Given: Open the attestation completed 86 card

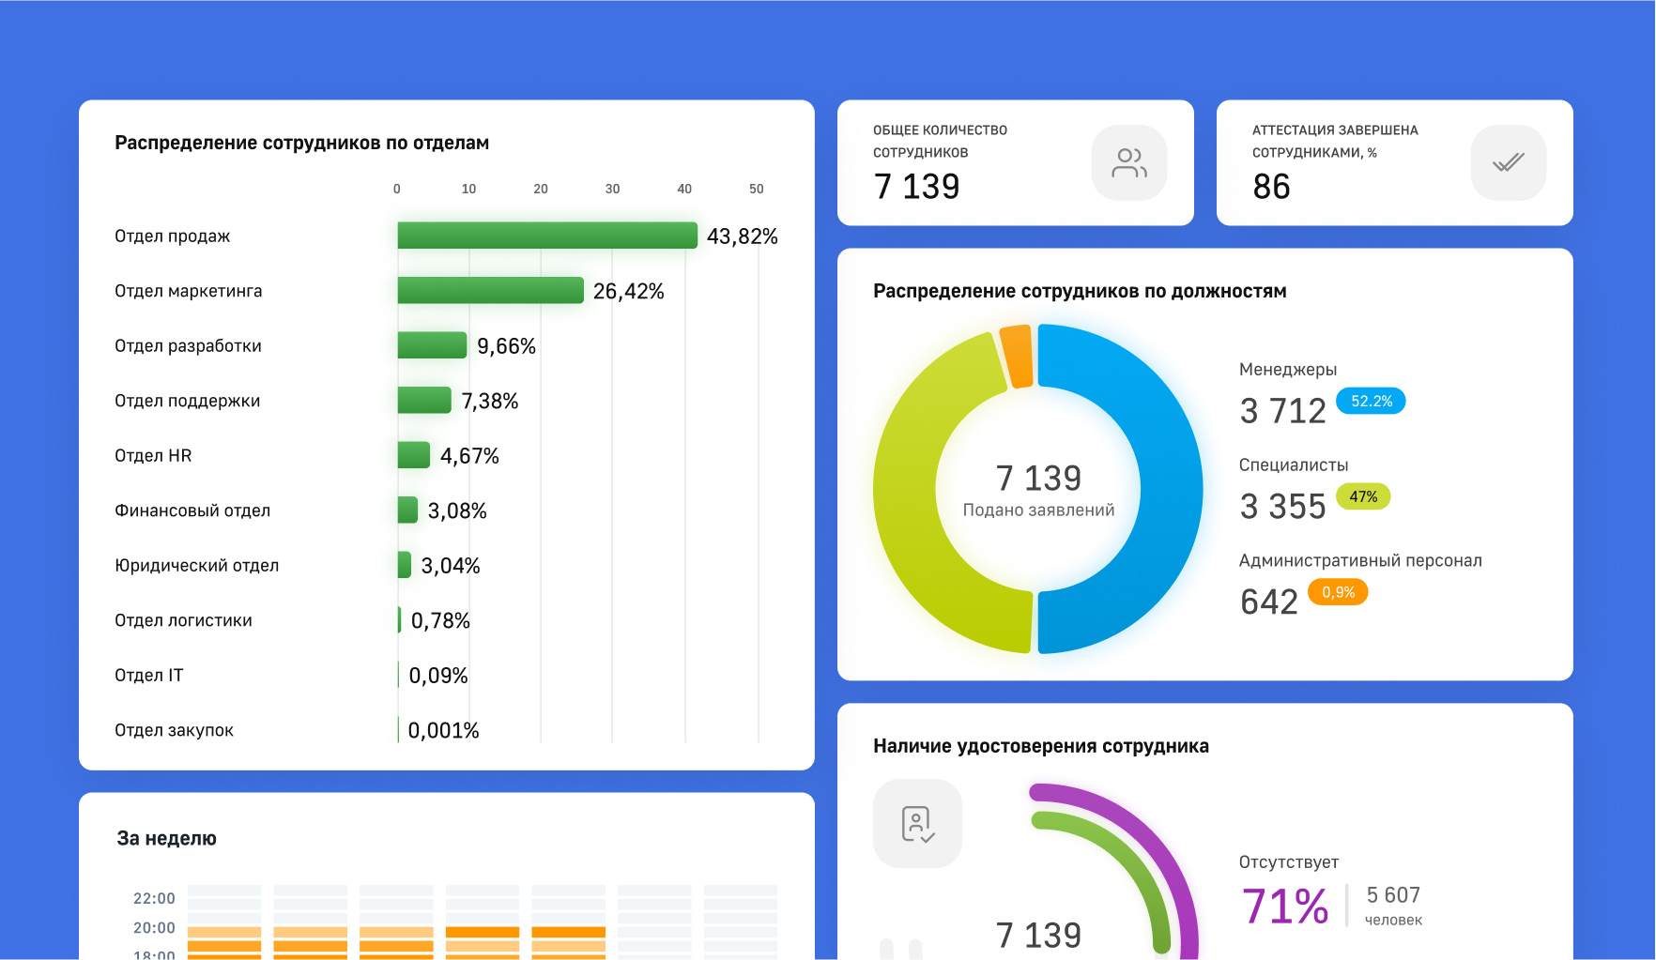Looking at the screenshot, I should [x=1394, y=162].
